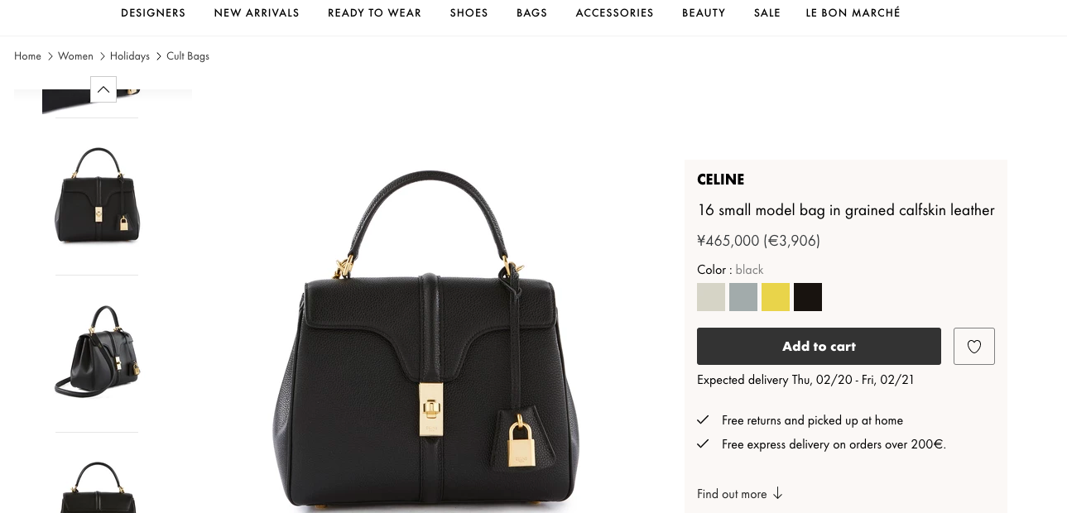The image size is (1067, 513).
Task: Click the down arrow beside Find out more
Action: 777,494
